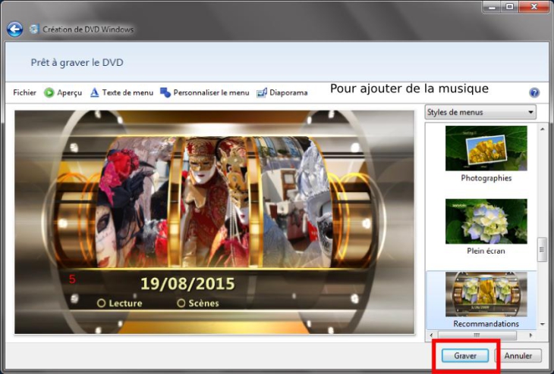Go back with the blue arrow button

click(14, 30)
